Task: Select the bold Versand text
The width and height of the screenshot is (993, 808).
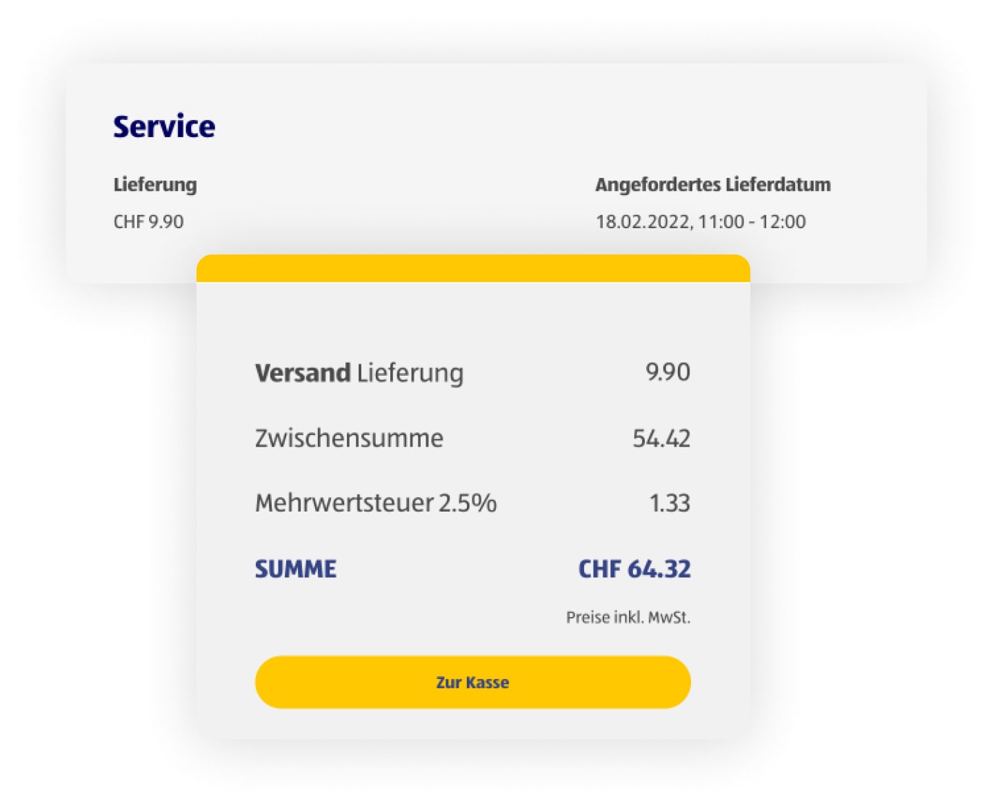Action: [x=302, y=372]
